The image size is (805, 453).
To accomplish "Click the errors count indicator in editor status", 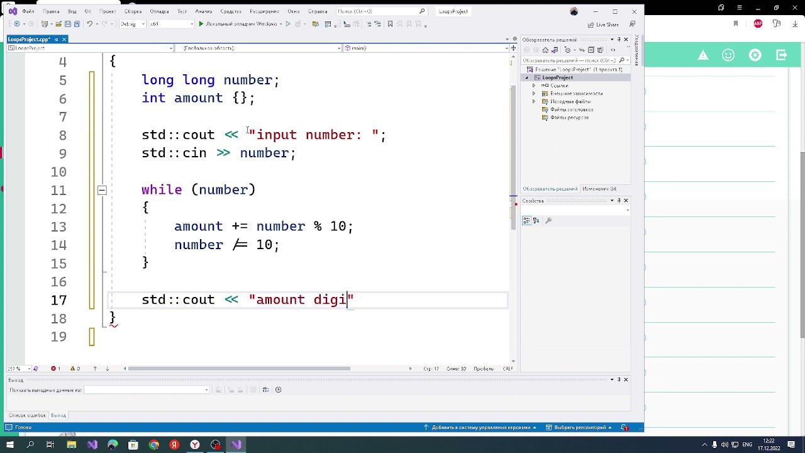I will tap(55, 369).
